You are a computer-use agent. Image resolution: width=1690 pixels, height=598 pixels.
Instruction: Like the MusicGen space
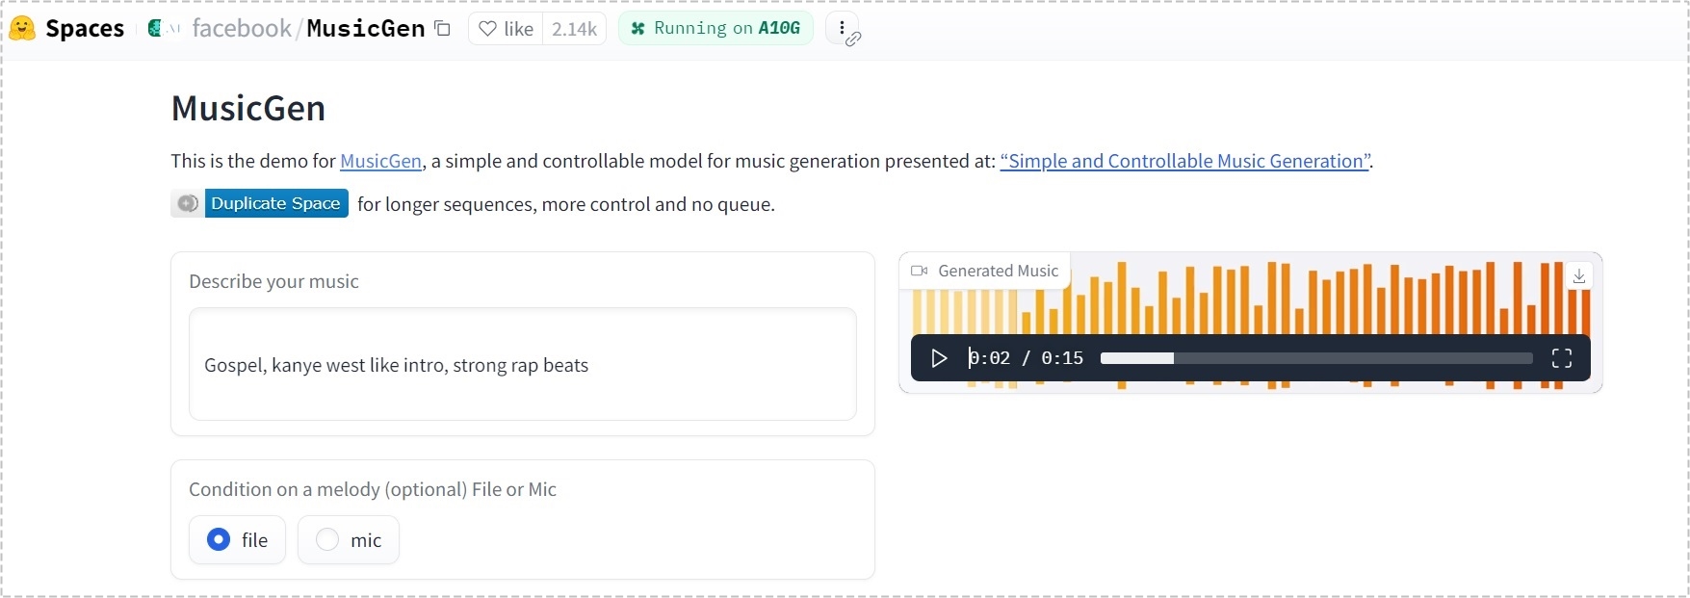pyautogui.click(x=507, y=29)
